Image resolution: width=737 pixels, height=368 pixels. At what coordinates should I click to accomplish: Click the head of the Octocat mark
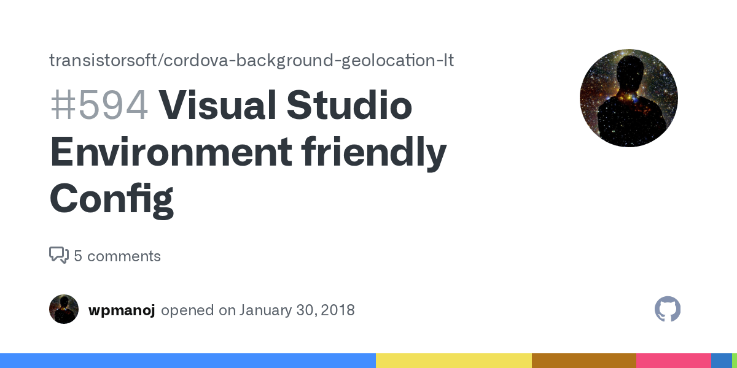(668, 307)
